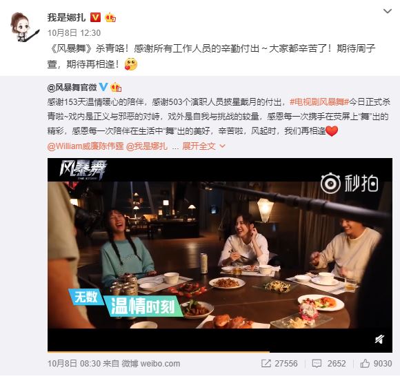Open the 我是娜扎 username link
The image size is (400, 381).
click(x=66, y=17)
